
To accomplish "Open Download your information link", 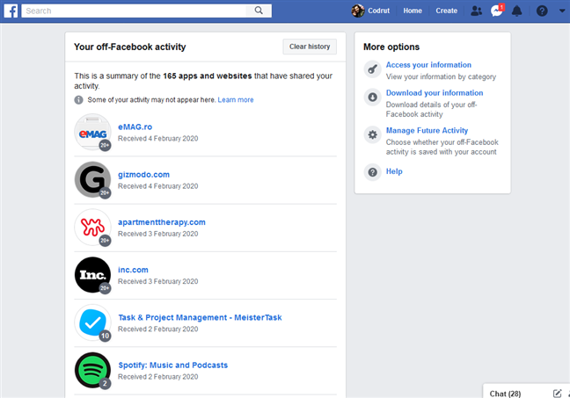I will point(435,93).
